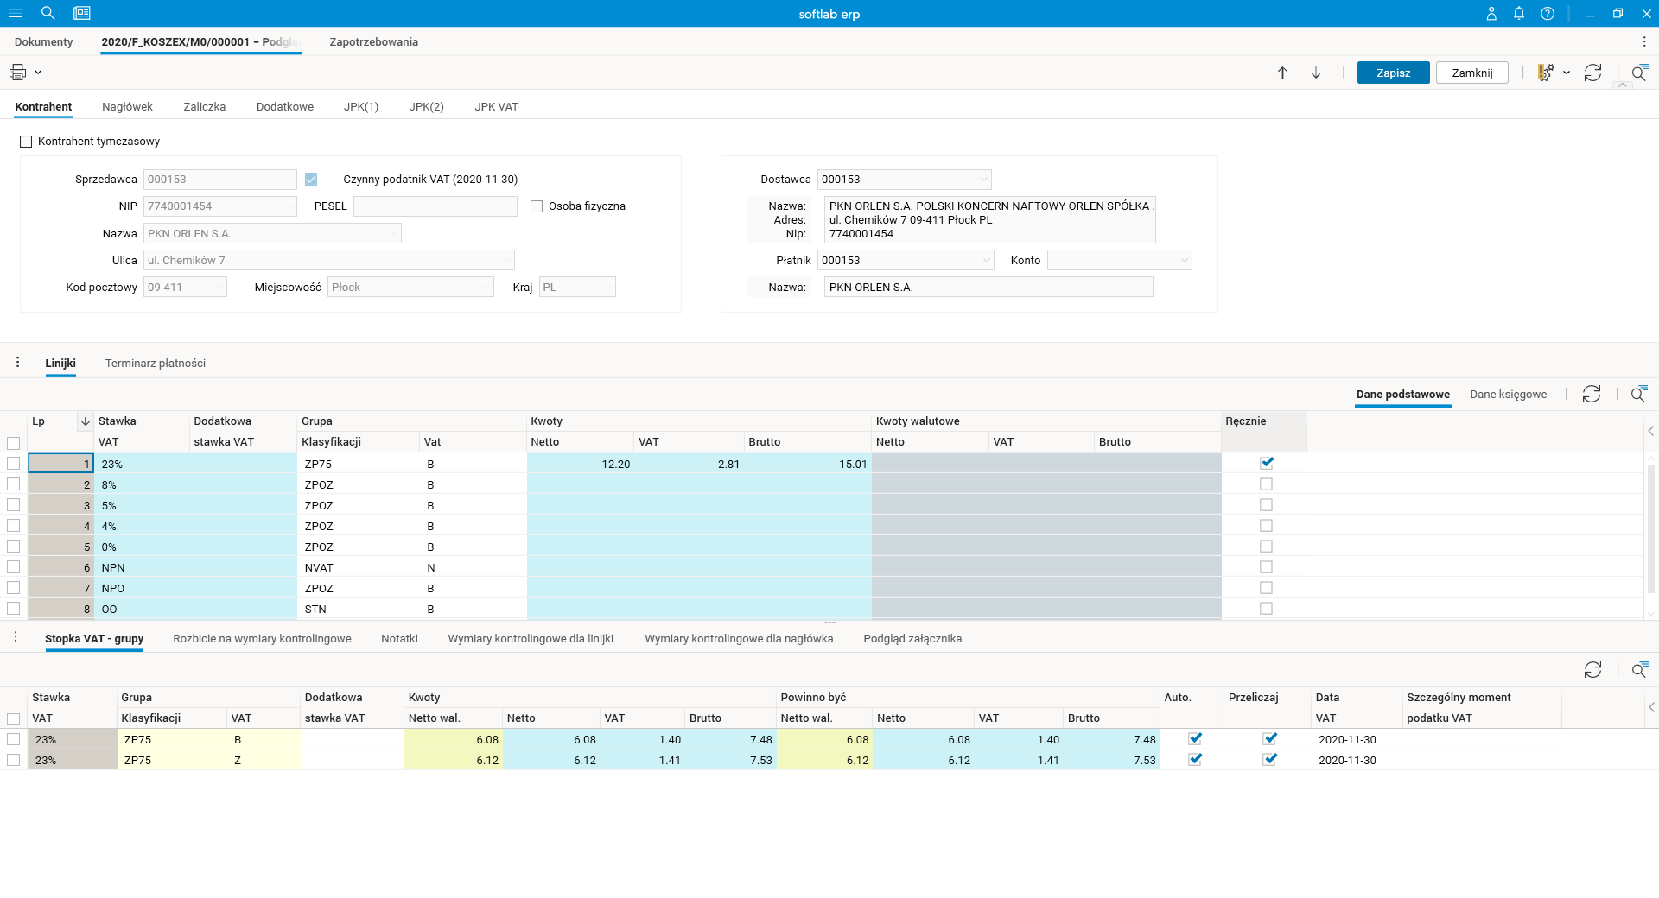Select row checkbox for ZP75 B footer row
Viewport: 1659px width, 898px height.
pos(13,739)
